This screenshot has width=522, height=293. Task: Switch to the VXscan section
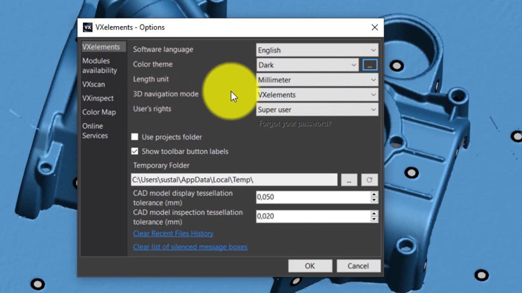coord(93,84)
